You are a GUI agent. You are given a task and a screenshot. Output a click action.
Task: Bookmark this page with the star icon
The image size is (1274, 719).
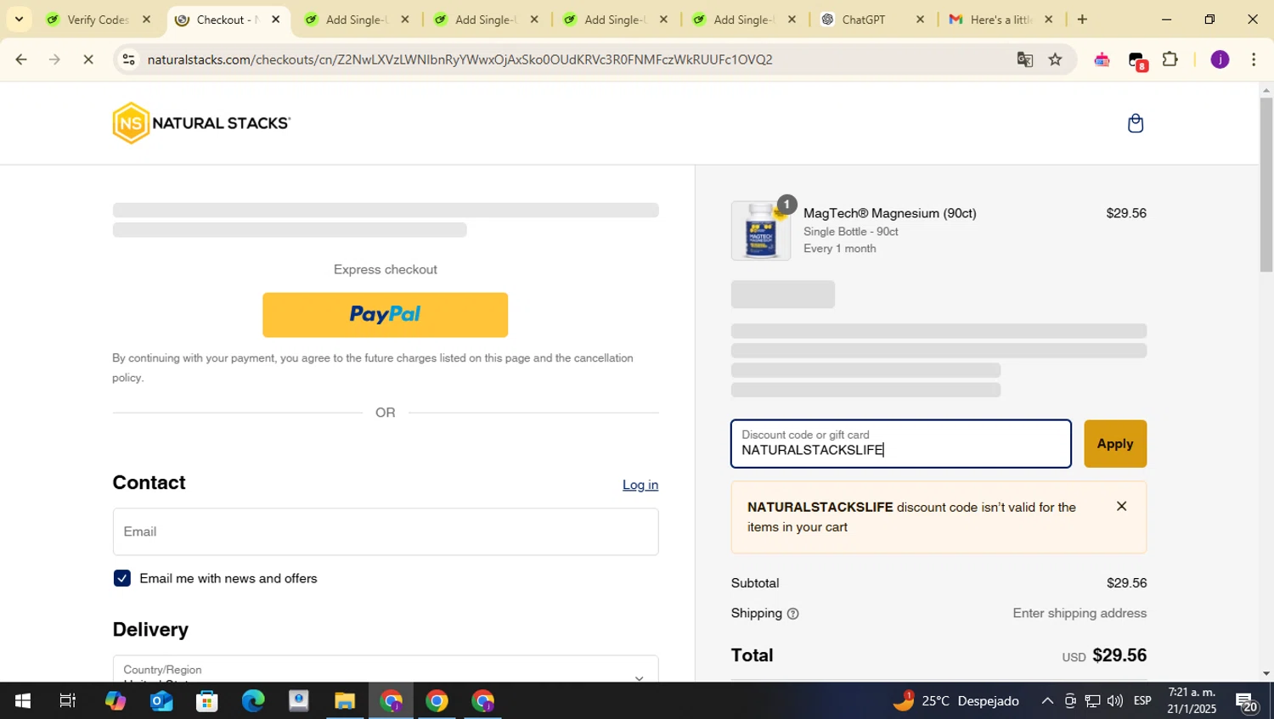[1055, 59]
